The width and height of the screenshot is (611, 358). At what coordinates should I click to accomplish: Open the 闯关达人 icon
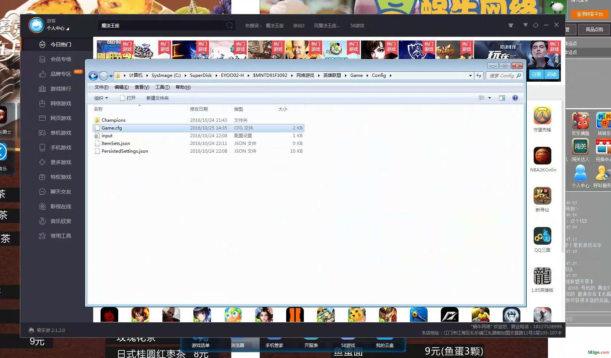click(580, 146)
